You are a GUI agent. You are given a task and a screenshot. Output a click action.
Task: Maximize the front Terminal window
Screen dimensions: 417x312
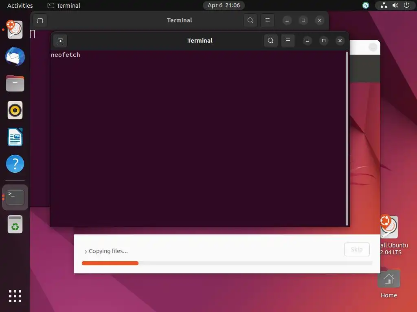coord(324,41)
